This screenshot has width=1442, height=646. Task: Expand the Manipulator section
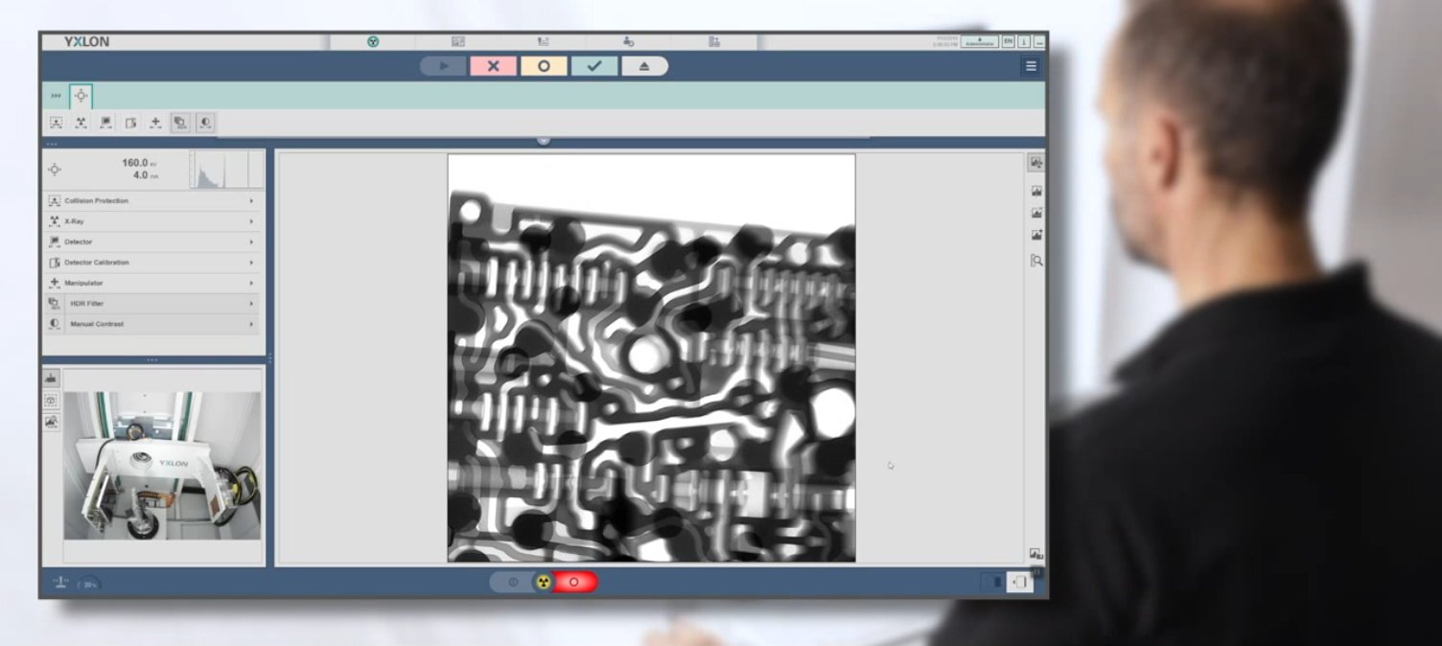coord(151,283)
